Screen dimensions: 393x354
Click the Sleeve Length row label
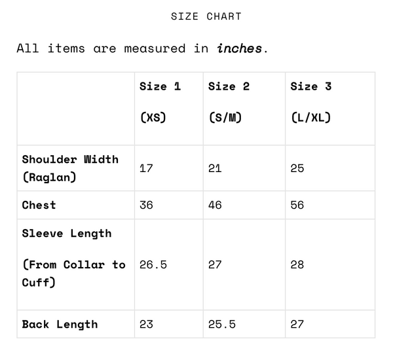click(x=67, y=234)
